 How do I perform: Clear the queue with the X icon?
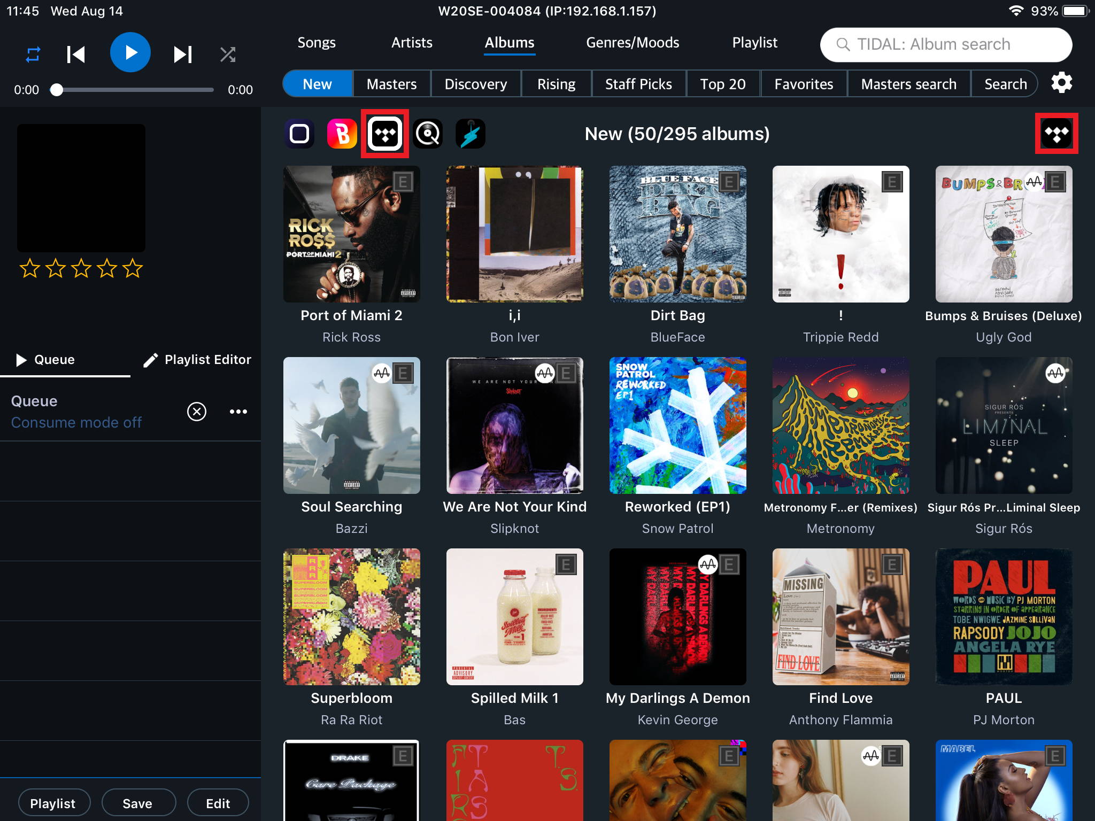(x=197, y=412)
